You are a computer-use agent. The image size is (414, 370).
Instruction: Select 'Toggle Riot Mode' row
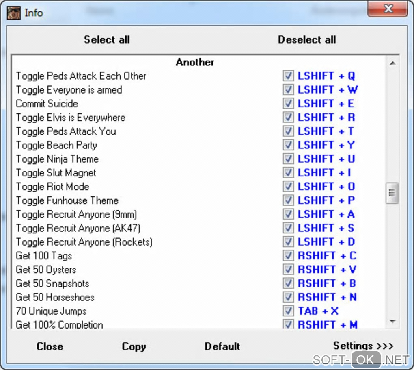[52, 187]
